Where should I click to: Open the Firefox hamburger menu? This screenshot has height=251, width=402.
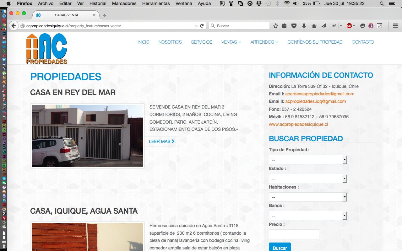(x=395, y=26)
